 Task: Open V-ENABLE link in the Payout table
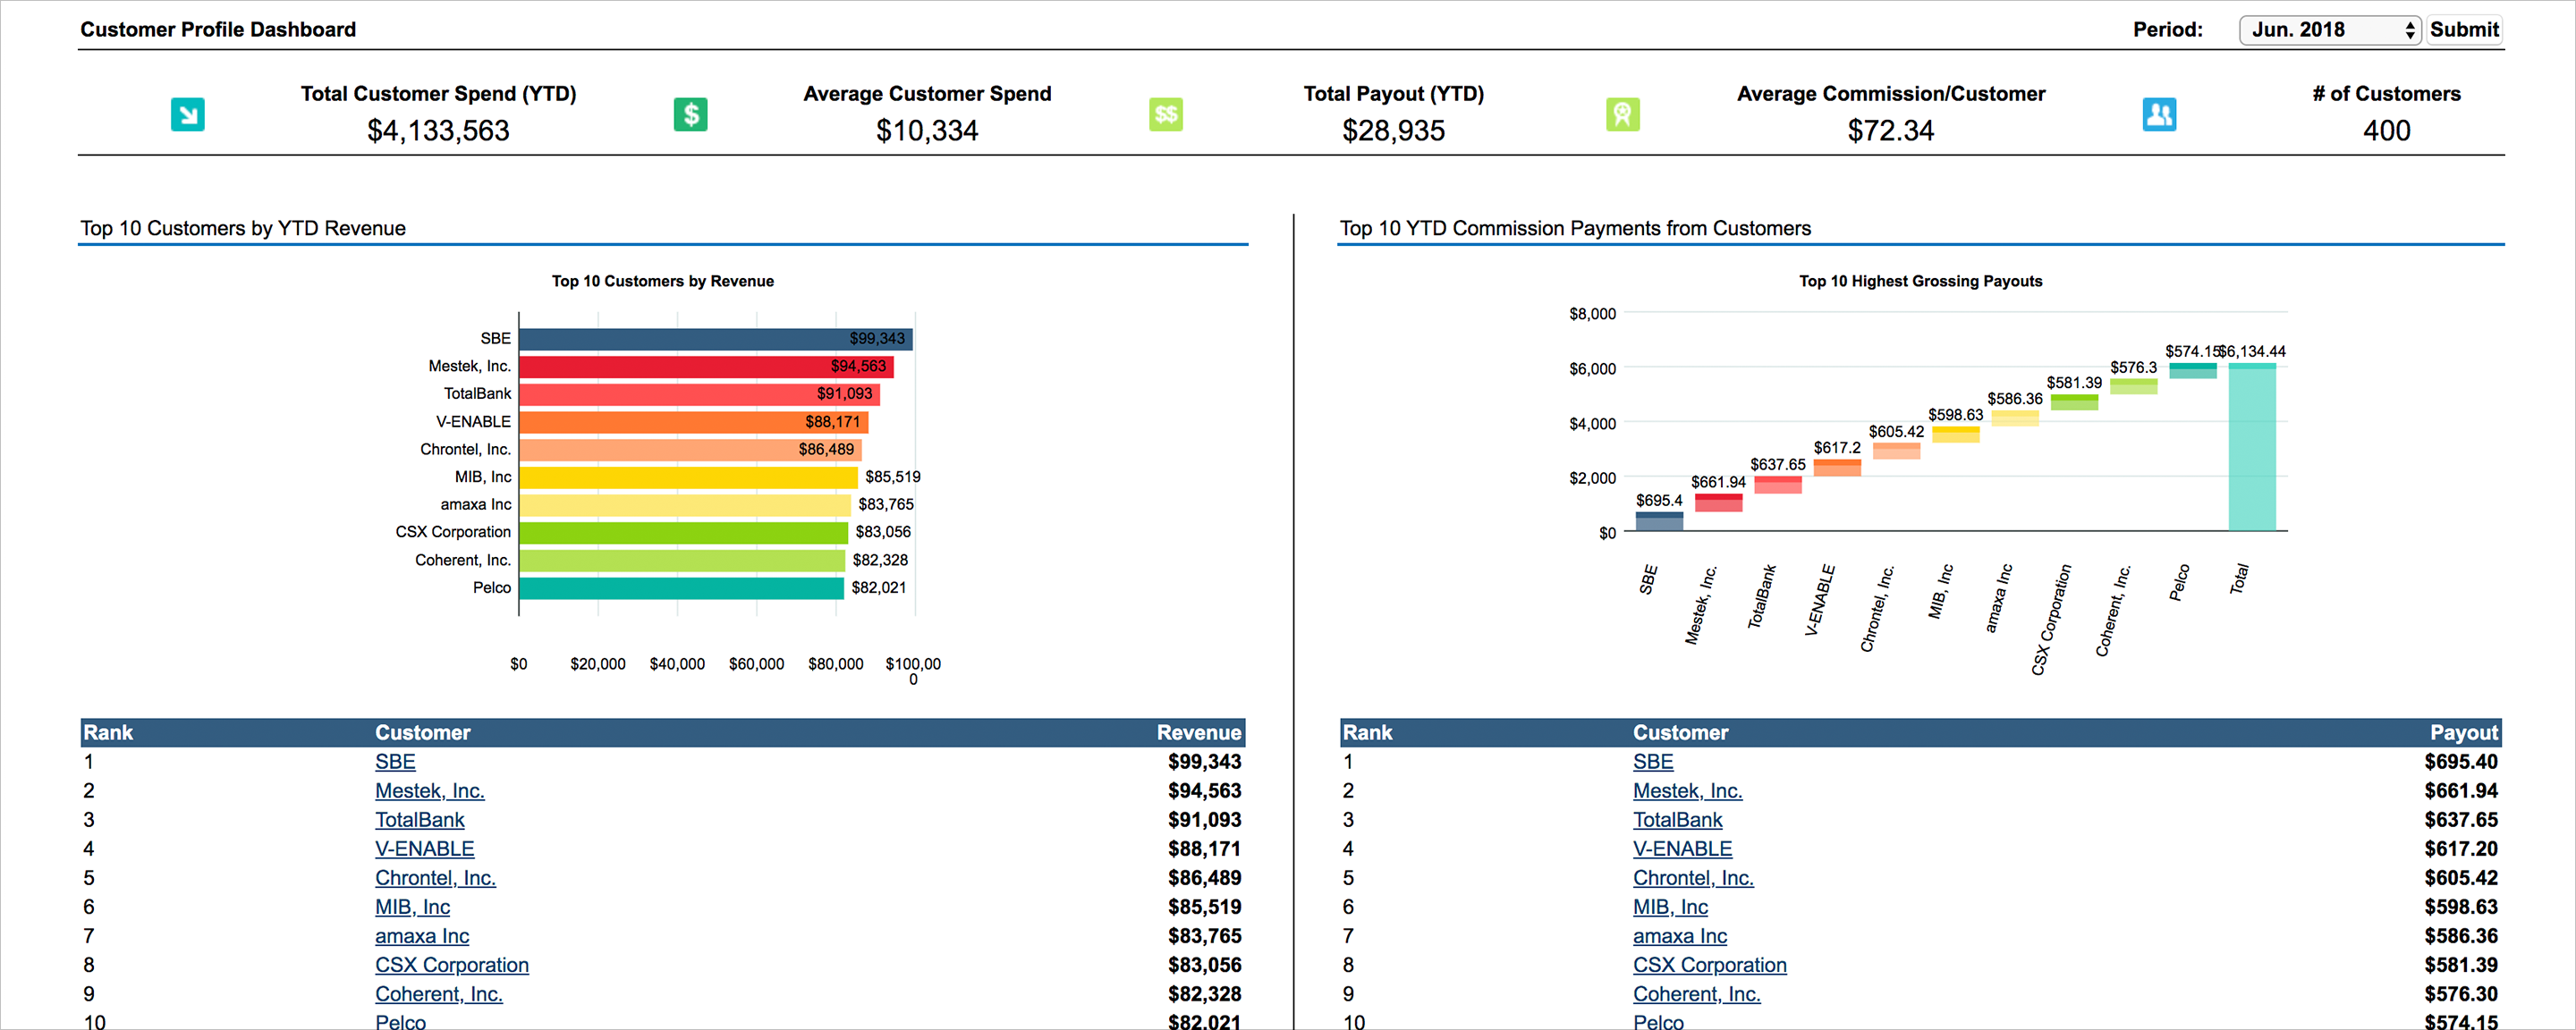tap(1683, 849)
